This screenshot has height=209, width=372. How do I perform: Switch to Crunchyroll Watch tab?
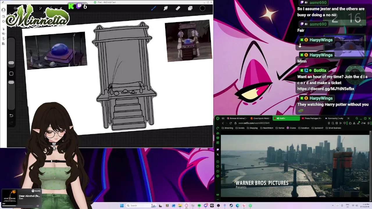tap(261, 118)
